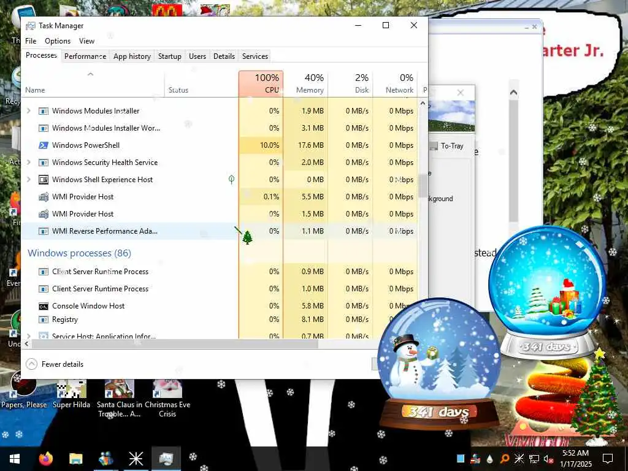Click the vertical scrollbar up arrow

[x=423, y=103]
